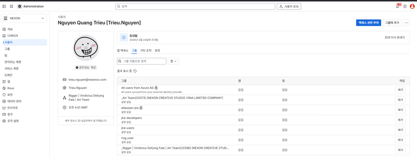Click the clock icon beside 초대됨

coord(124,38)
